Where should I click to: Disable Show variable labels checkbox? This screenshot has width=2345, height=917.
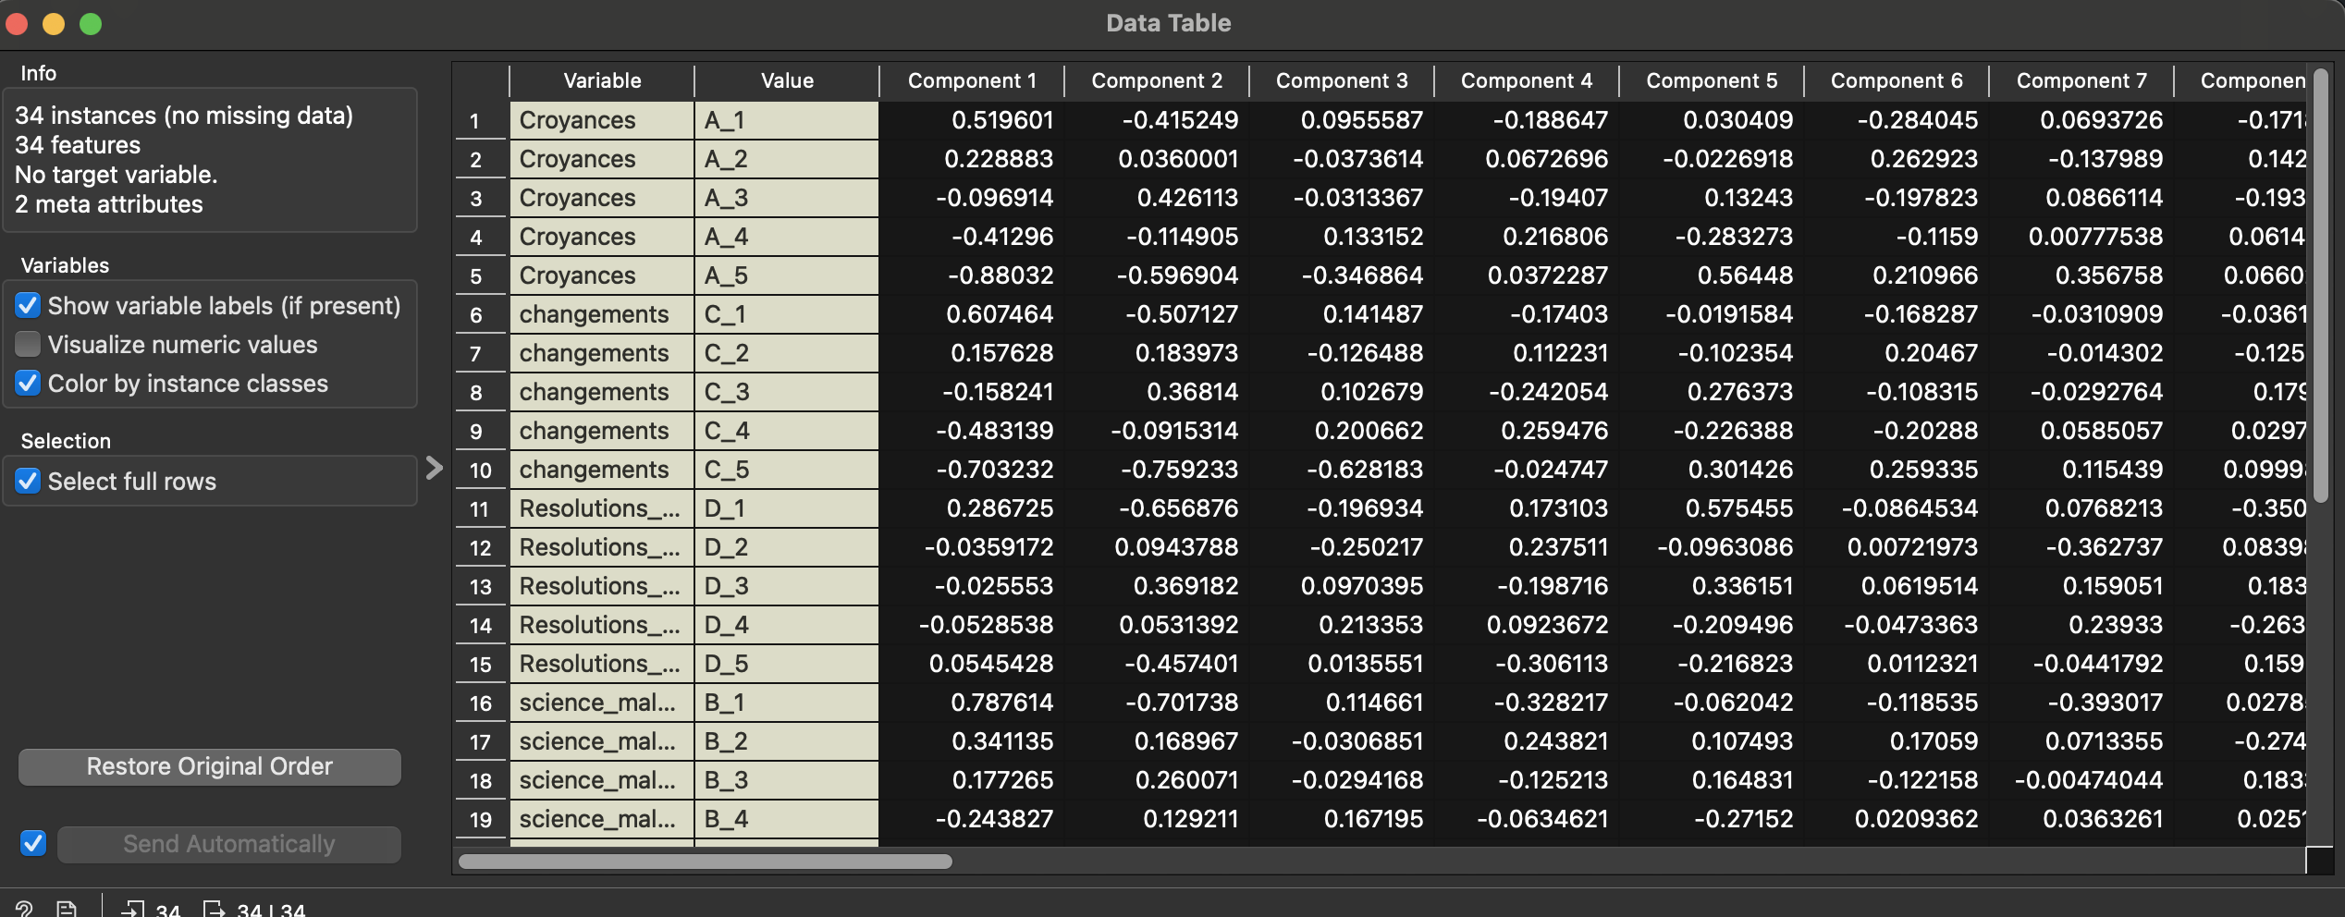29,306
